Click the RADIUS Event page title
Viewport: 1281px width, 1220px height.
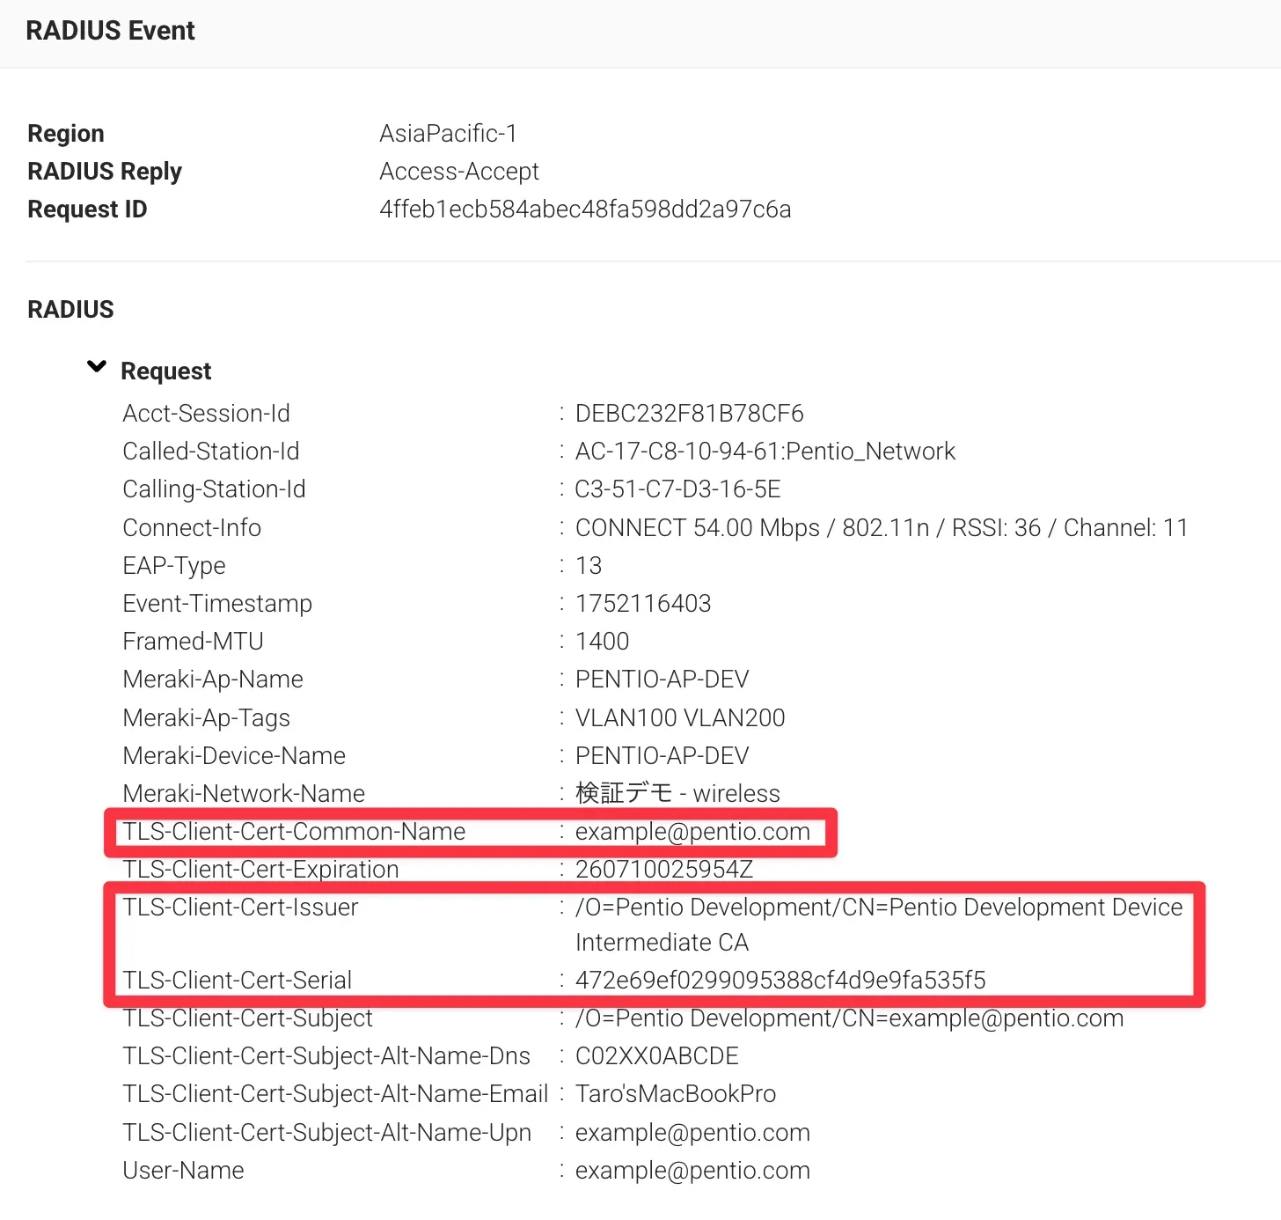coord(110,31)
